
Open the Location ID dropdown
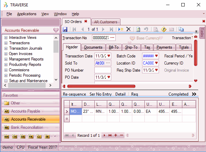click(156, 63)
